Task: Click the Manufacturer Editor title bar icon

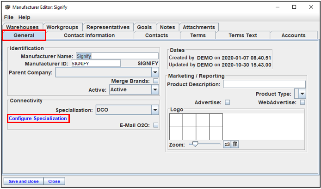Action: tap(7, 7)
